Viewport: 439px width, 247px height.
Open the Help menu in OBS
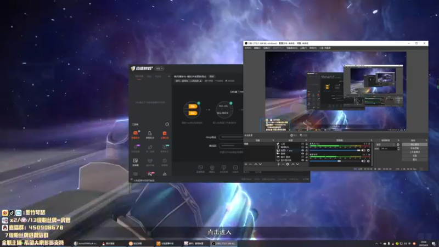click(313, 48)
